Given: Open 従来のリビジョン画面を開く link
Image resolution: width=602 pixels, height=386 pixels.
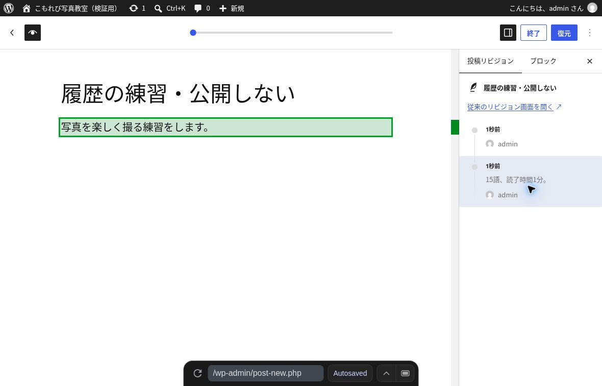Looking at the screenshot, I should point(514,107).
